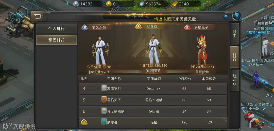
Task: Click the Dream、 legion leader row
Action: tap(153, 89)
